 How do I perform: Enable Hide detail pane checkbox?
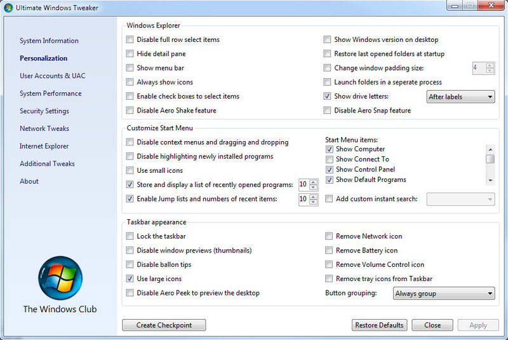(130, 53)
